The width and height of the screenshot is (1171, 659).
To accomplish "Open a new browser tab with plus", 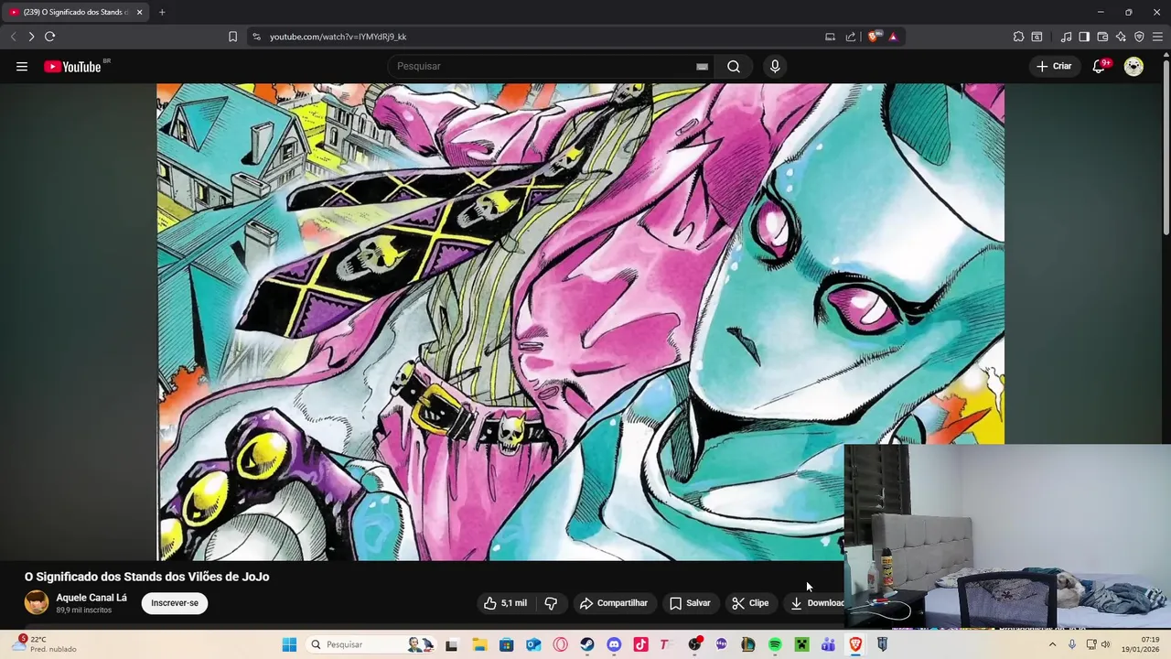I will click(162, 12).
